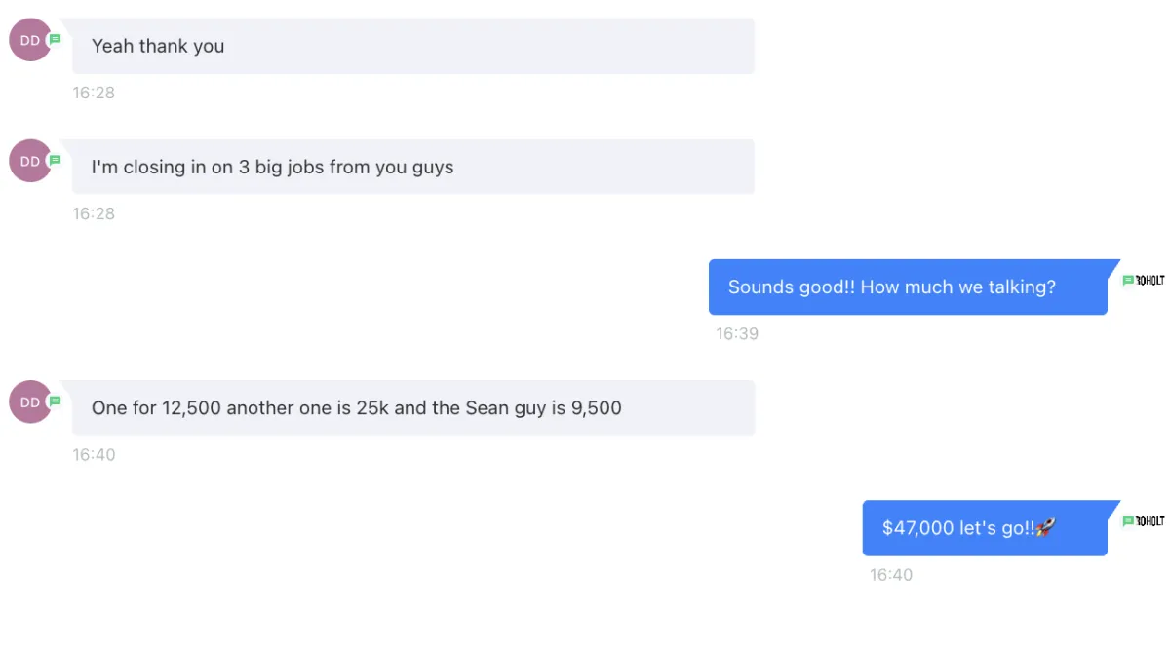Click DD avatar beside the "Sean guy" message
1170x650 pixels.
tap(28, 401)
